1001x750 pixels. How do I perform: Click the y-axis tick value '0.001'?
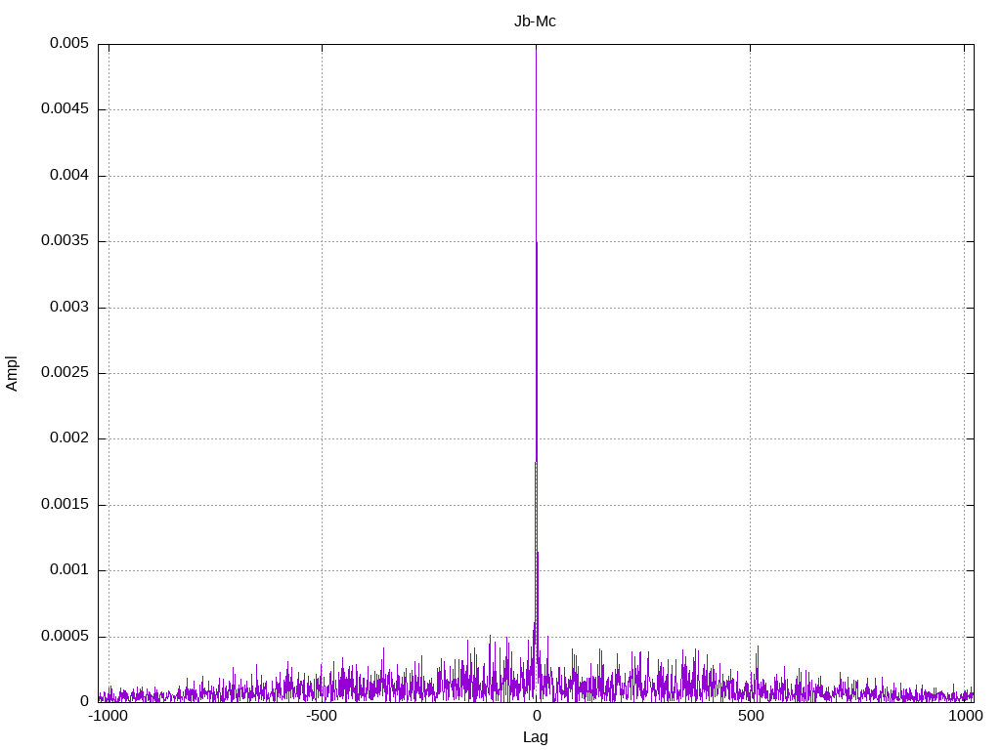[69, 570]
